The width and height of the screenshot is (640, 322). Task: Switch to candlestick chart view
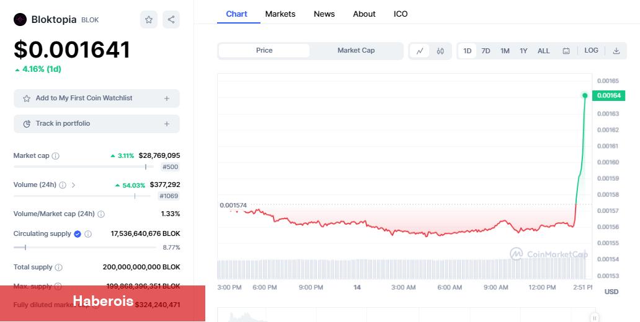440,51
